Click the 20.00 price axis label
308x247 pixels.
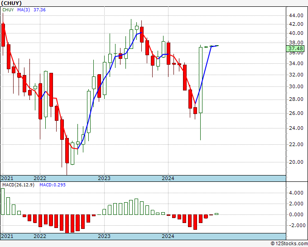[296, 162]
